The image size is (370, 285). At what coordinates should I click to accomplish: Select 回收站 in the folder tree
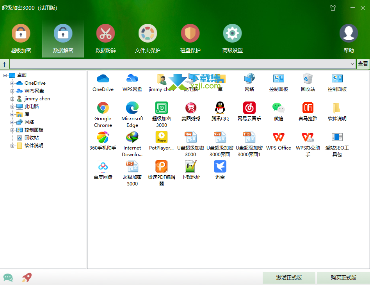click(32, 138)
